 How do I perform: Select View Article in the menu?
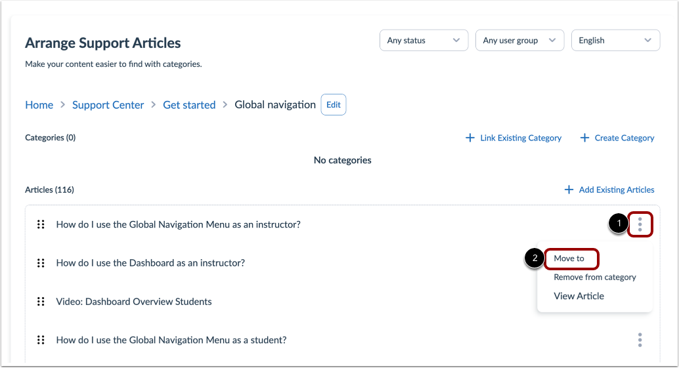click(x=579, y=296)
